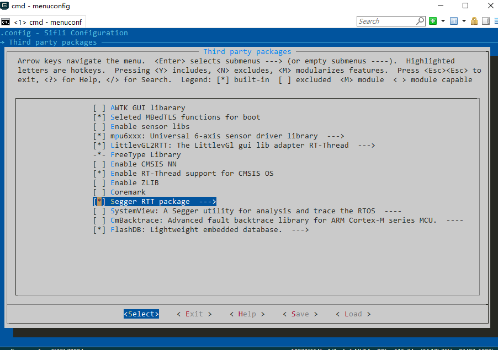
Task: Click the scrollbar panel toggle icon
Action: 486,21
